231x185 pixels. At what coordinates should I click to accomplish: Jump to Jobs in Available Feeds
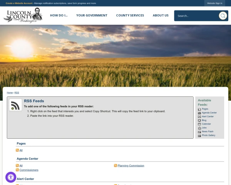click(x=204, y=128)
